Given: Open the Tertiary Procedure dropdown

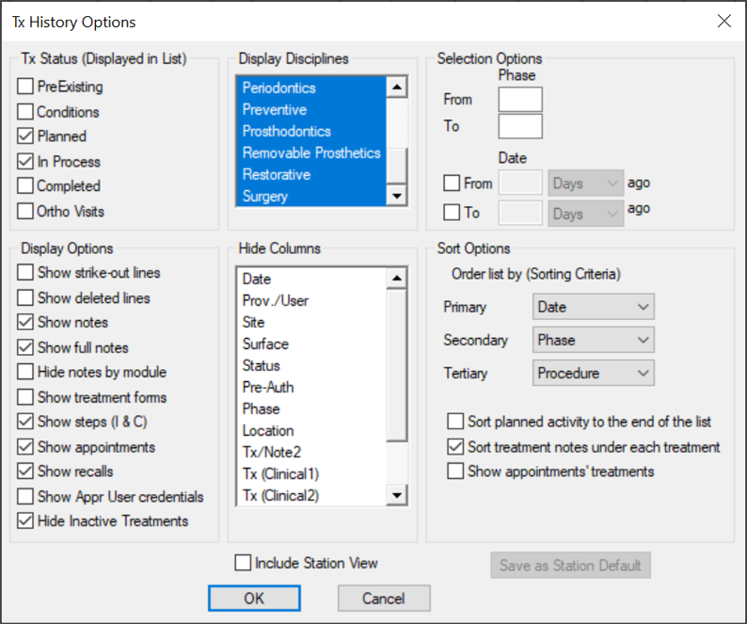Looking at the screenshot, I should point(593,374).
